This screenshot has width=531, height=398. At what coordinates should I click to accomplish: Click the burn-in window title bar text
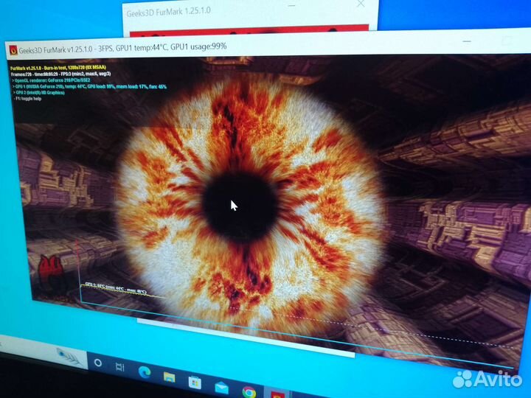(x=122, y=48)
